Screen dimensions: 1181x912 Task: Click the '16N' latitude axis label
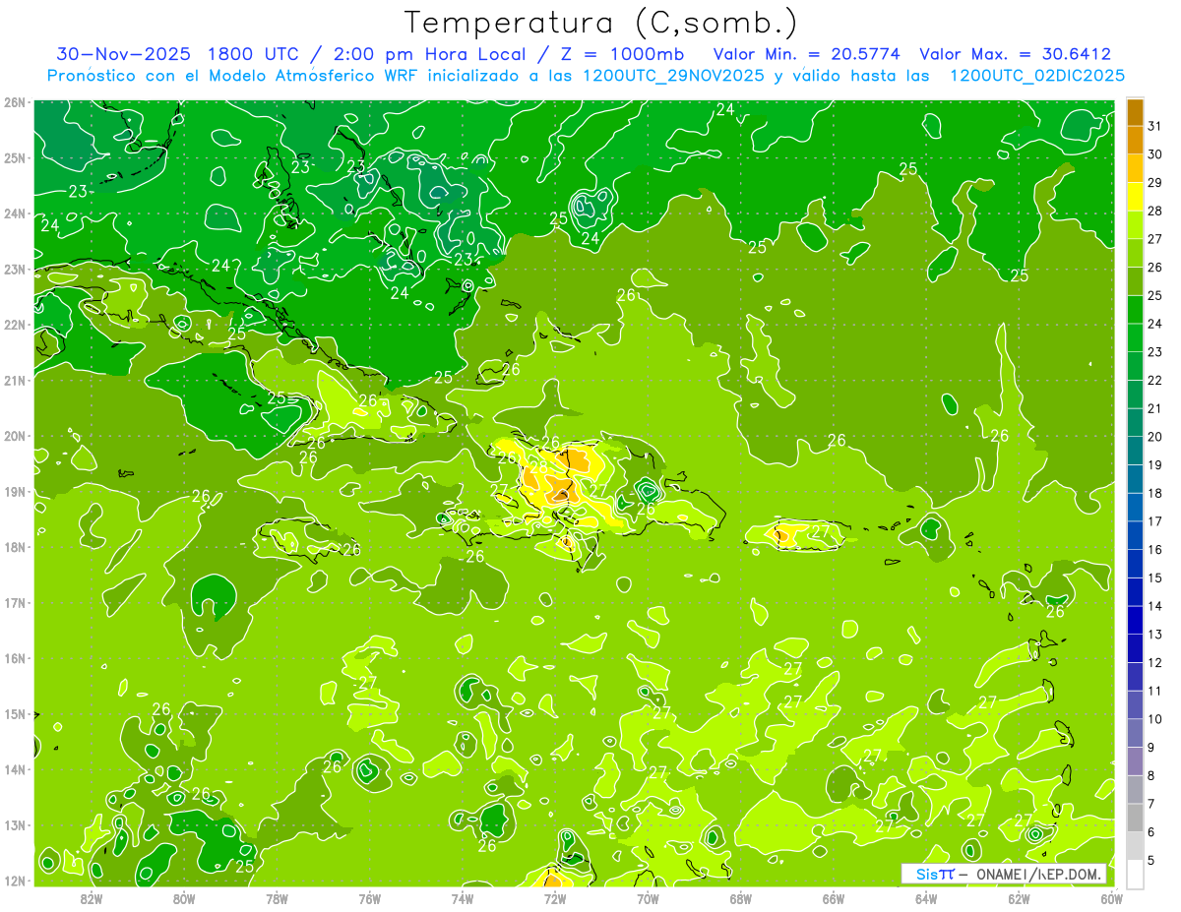15,658
